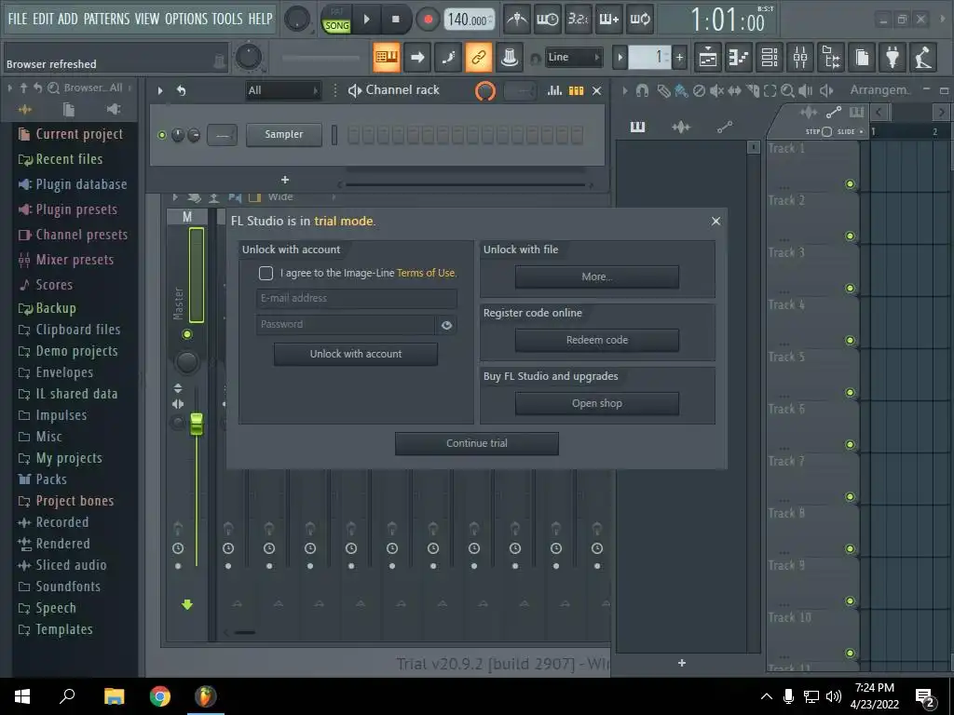This screenshot has height=715, width=954.
Task: Click the Unlock with account button
Action: pos(356,354)
